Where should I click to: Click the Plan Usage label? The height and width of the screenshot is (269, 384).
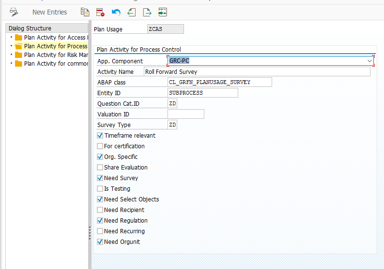pos(108,29)
